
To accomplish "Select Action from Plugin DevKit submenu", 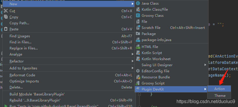I will [219, 89].
